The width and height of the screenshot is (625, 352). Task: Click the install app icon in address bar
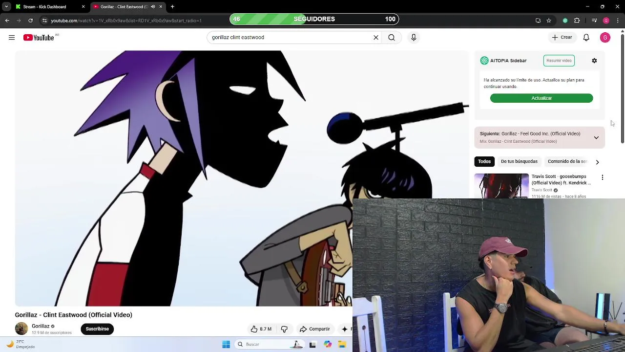[538, 21]
